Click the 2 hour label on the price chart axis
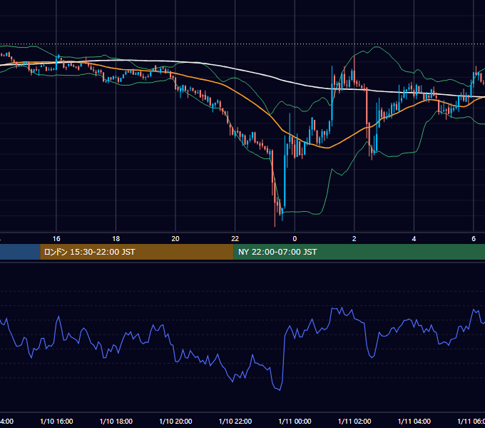 click(x=354, y=239)
